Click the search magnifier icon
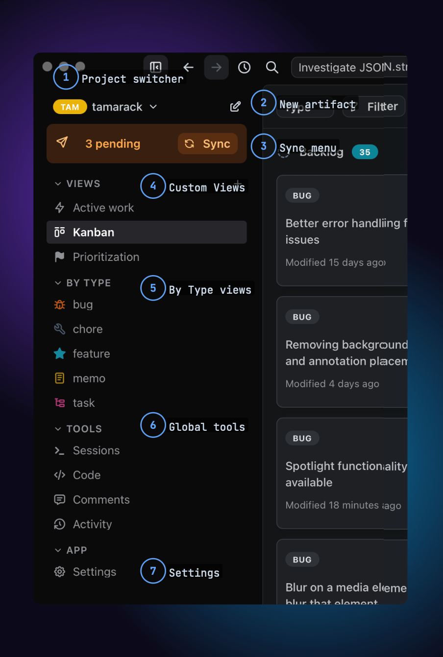443x657 pixels. click(272, 68)
